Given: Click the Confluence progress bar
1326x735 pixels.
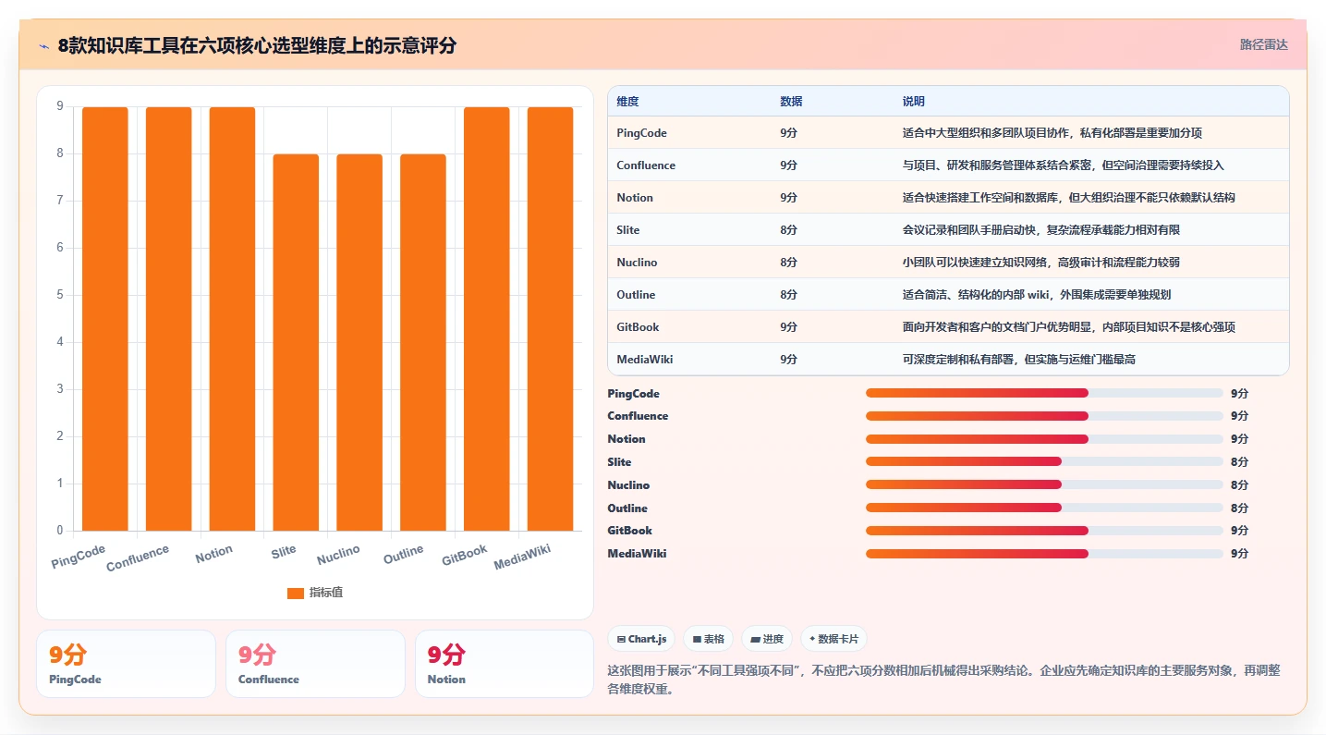Looking at the screenshot, I should [1044, 416].
